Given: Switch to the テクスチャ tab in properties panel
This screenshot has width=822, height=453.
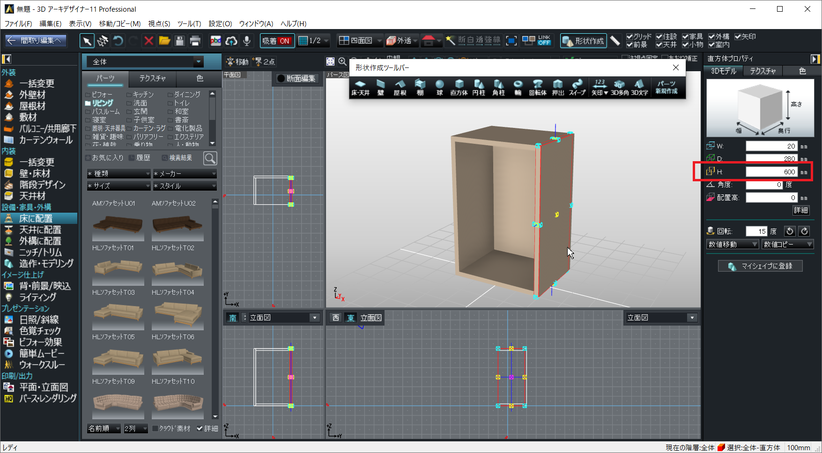Looking at the screenshot, I should pyautogui.click(x=763, y=71).
